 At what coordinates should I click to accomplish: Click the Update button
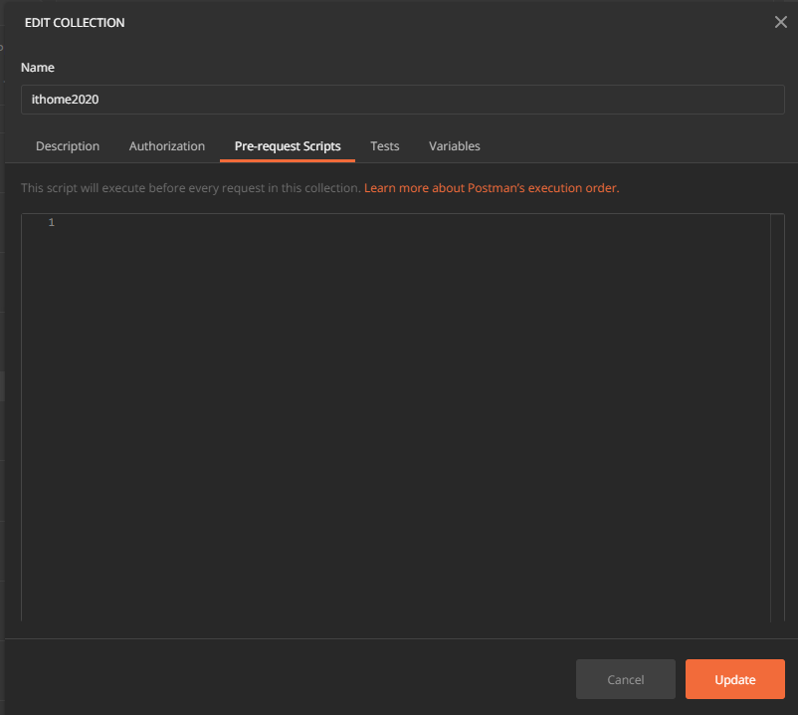735,679
